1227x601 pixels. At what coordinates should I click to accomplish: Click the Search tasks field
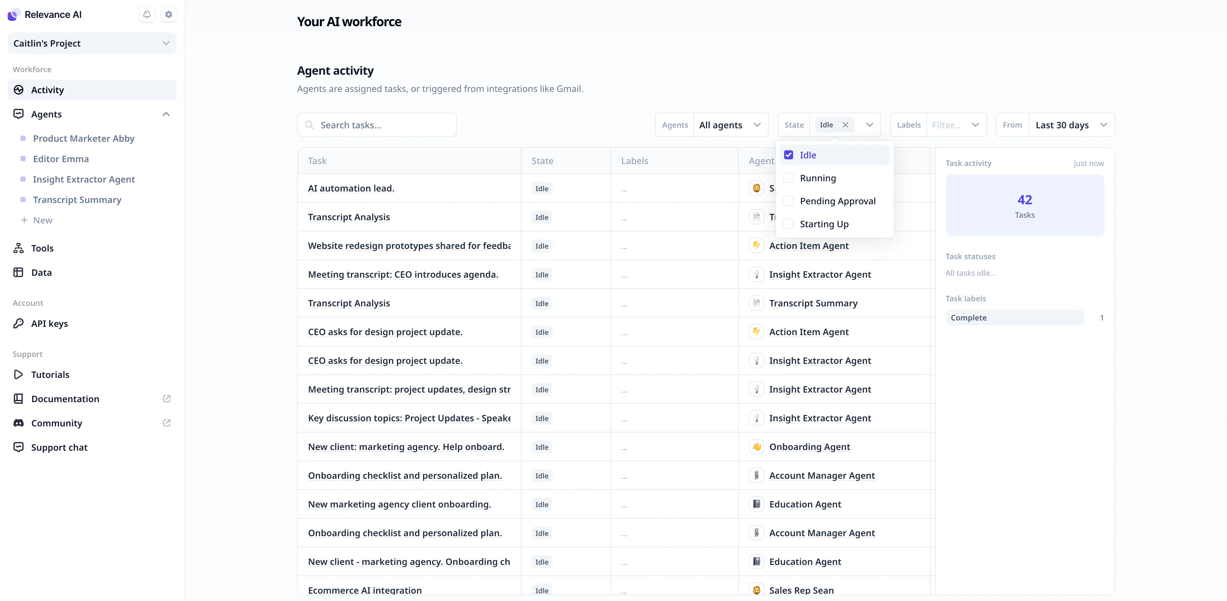point(376,125)
